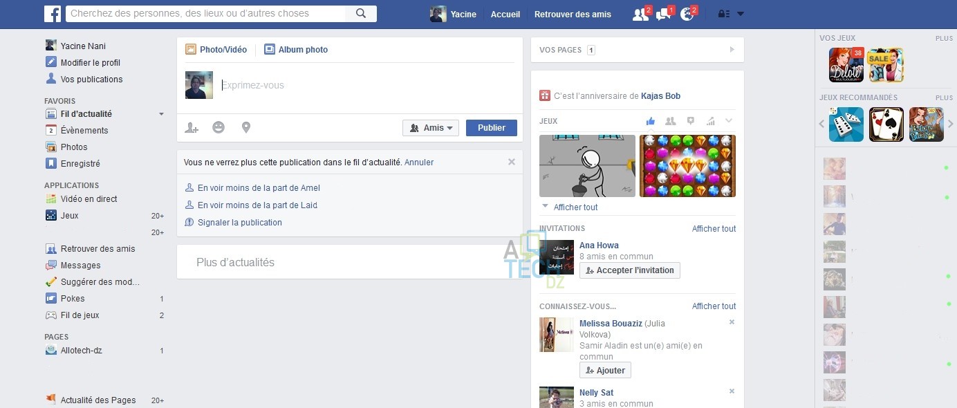Switch JEUX view to the friends icon

point(669,120)
